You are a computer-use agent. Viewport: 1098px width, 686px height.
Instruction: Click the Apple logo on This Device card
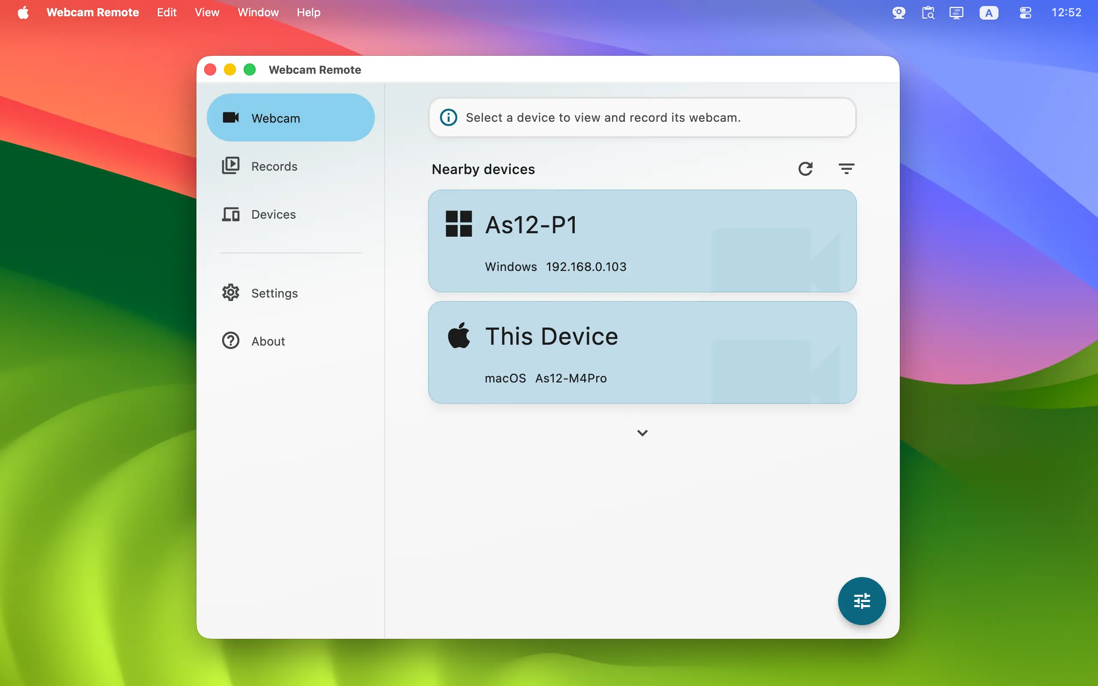459,335
